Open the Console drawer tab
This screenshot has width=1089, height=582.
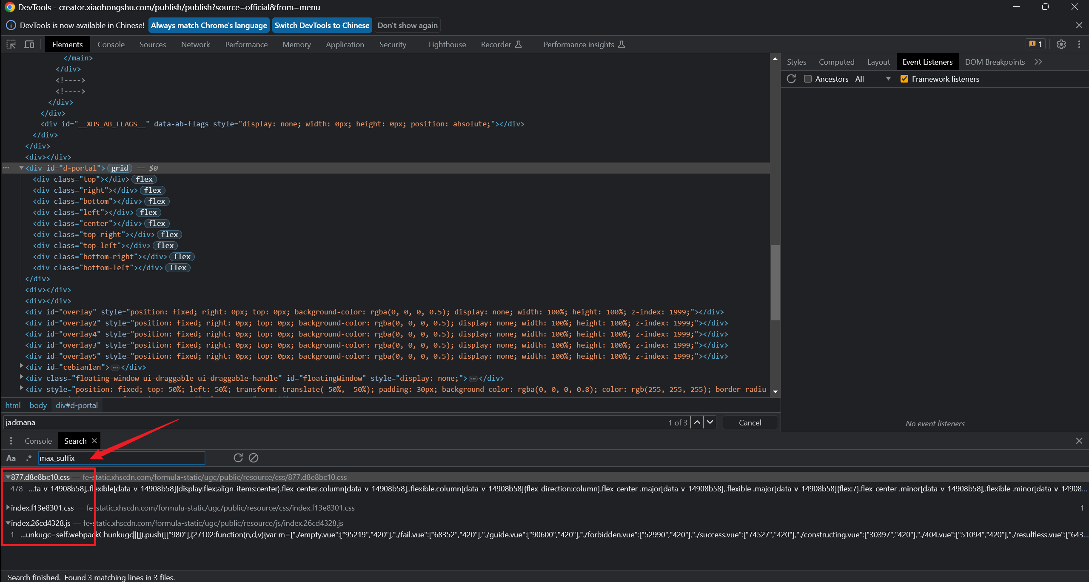(38, 441)
